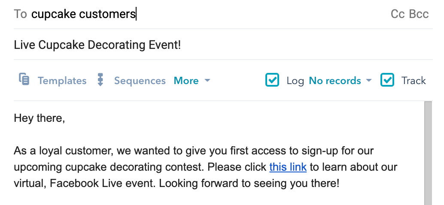Open the More menu

coord(186,81)
